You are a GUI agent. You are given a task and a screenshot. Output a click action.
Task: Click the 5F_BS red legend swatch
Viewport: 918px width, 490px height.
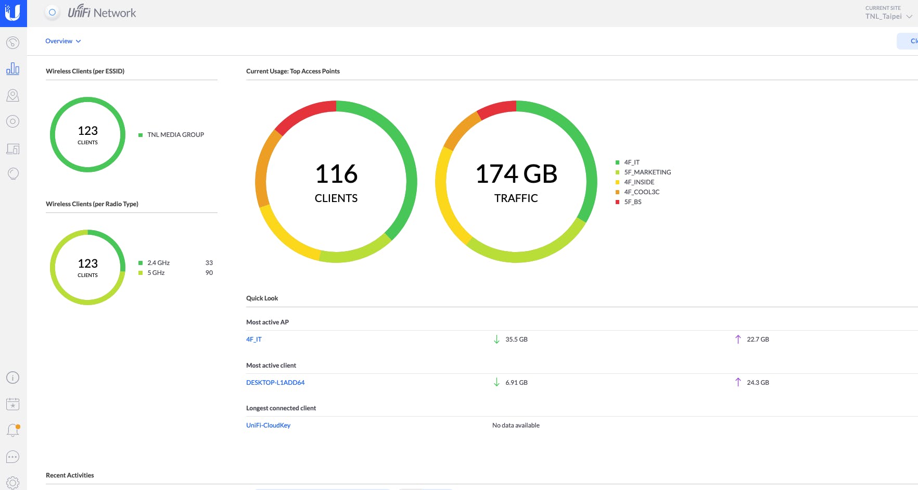tap(617, 202)
